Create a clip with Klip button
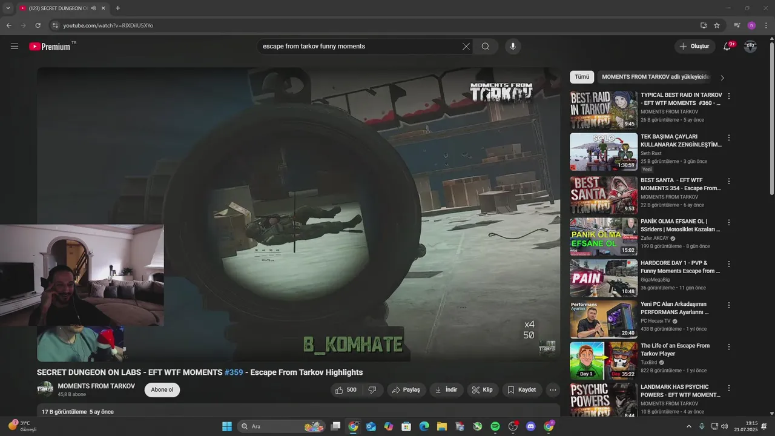 (483, 390)
